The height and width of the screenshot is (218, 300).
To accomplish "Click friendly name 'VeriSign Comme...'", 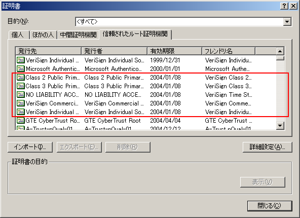I will [x=228, y=103].
